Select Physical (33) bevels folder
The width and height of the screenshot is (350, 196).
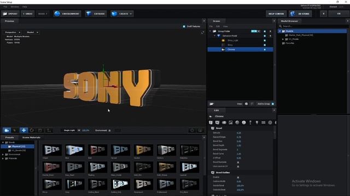coord(18,146)
